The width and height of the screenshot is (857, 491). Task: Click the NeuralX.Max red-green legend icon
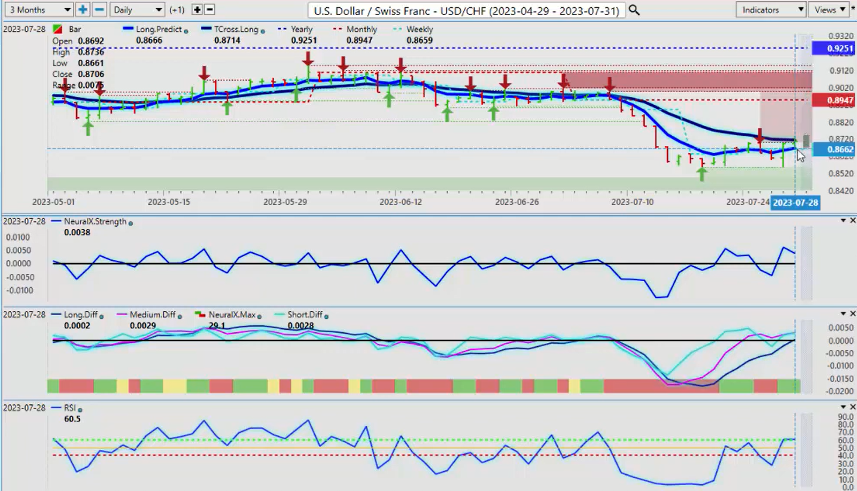coord(199,315)
